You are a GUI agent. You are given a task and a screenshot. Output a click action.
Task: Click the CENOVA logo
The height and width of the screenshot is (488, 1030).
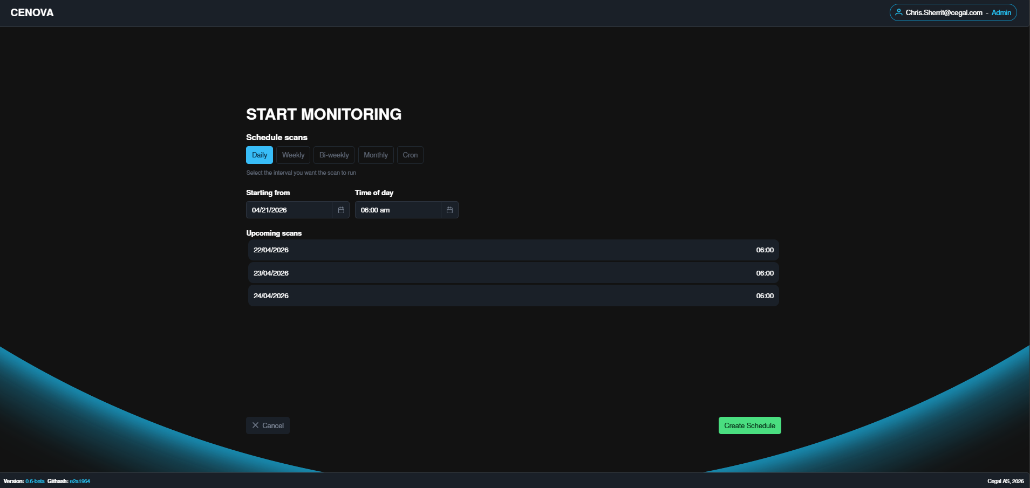point(32,12)
